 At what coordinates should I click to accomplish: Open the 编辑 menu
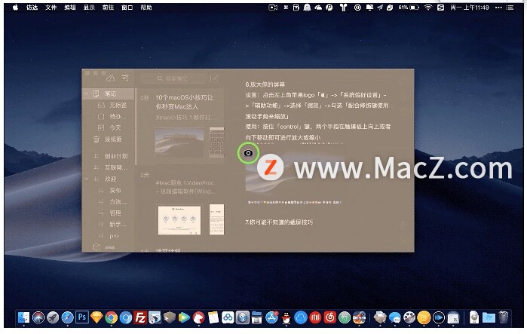[70, 8]
